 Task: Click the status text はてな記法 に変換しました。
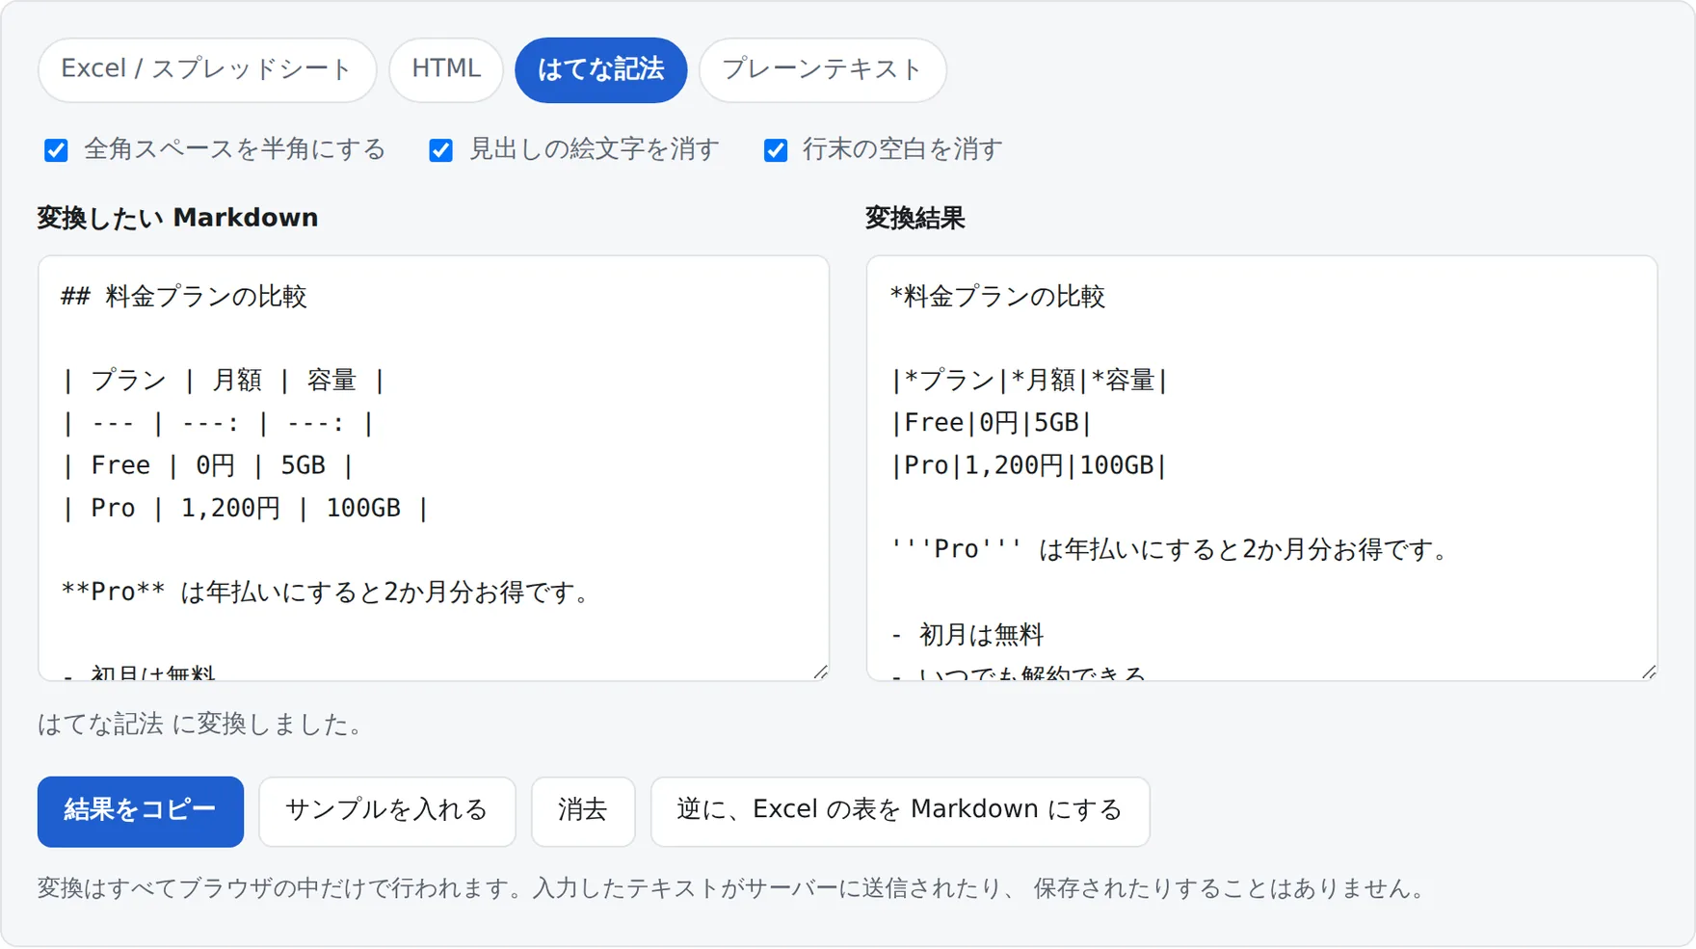(202, 725)
